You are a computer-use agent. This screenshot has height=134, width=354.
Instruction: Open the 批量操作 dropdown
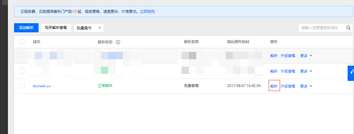(88, 28)
